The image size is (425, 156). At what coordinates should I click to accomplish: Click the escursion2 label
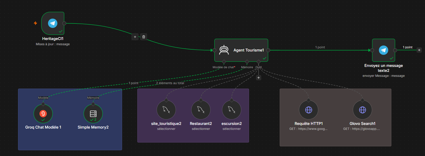[x=231, y=124]
